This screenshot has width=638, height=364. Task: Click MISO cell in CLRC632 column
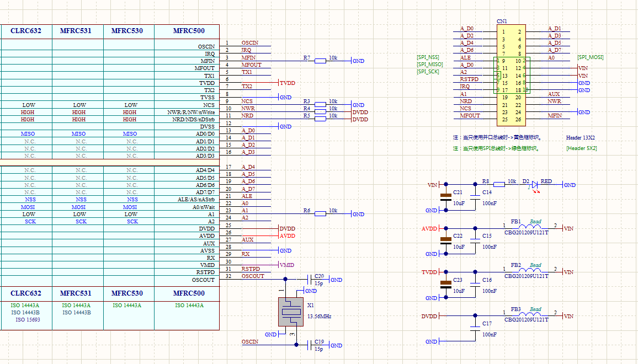[28, 134]
